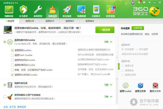Click 自动清理 label
This screenshot has width=163, height=109.
pos(125,28)
